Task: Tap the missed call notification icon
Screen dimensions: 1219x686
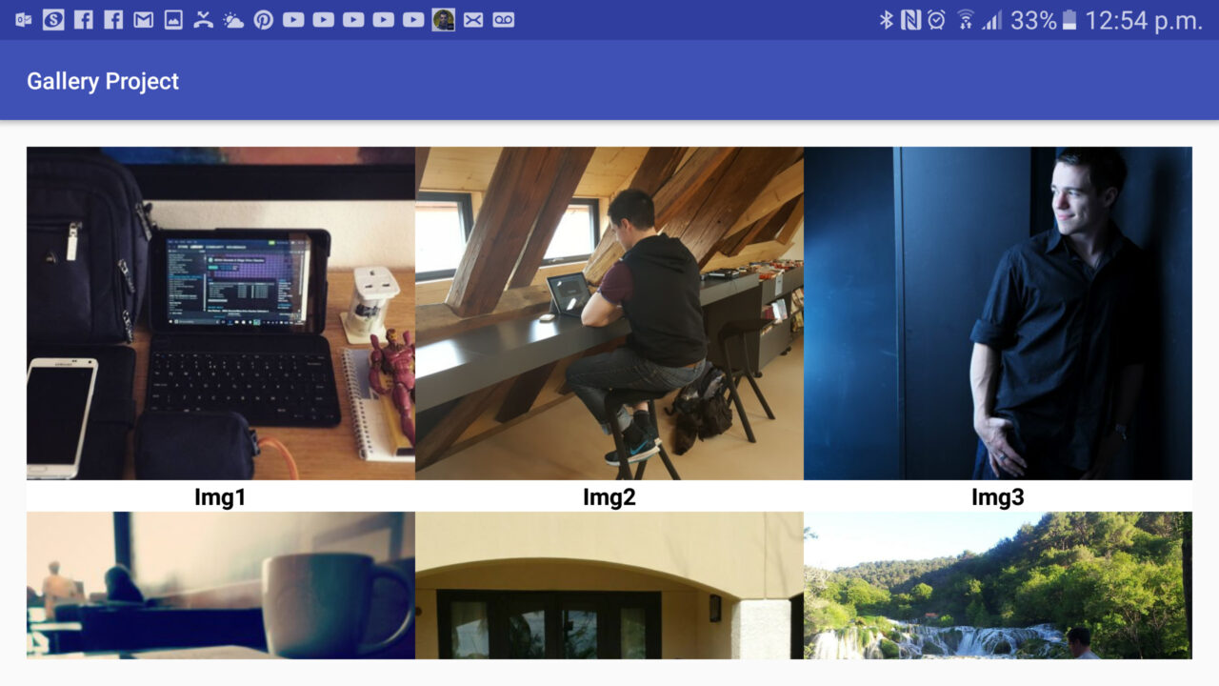Action: coord(203,20)
